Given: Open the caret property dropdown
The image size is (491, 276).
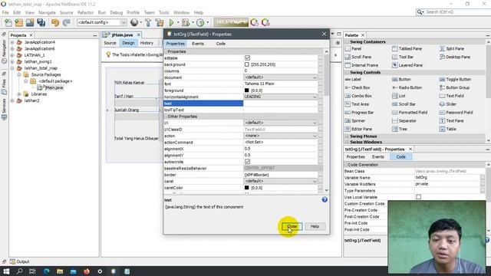Looking at the screenshot, I should point(315,181).
